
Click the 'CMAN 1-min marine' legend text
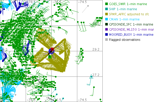coord(124,19)
